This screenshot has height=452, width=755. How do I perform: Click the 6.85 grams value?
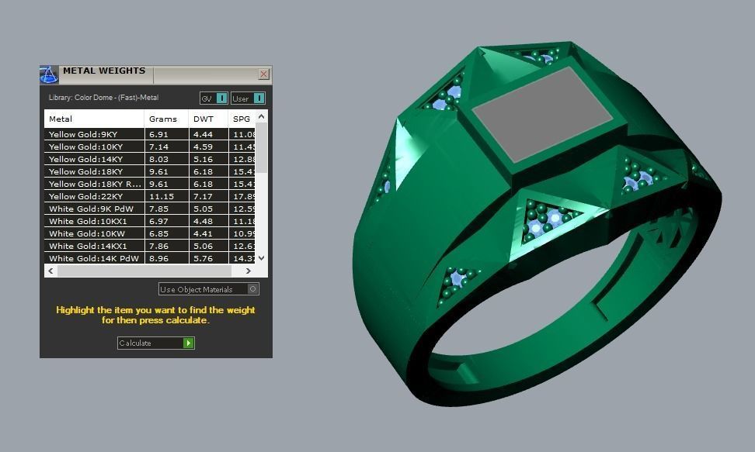[x=158, y=233]
